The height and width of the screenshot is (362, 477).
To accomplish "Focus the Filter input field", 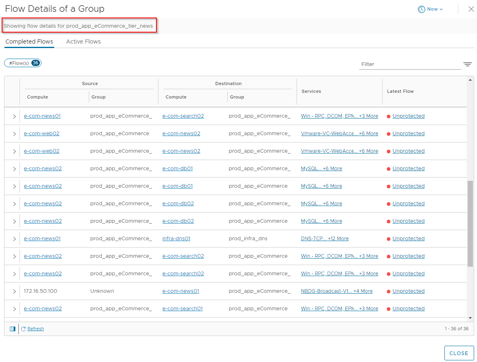I will [410, 64].
